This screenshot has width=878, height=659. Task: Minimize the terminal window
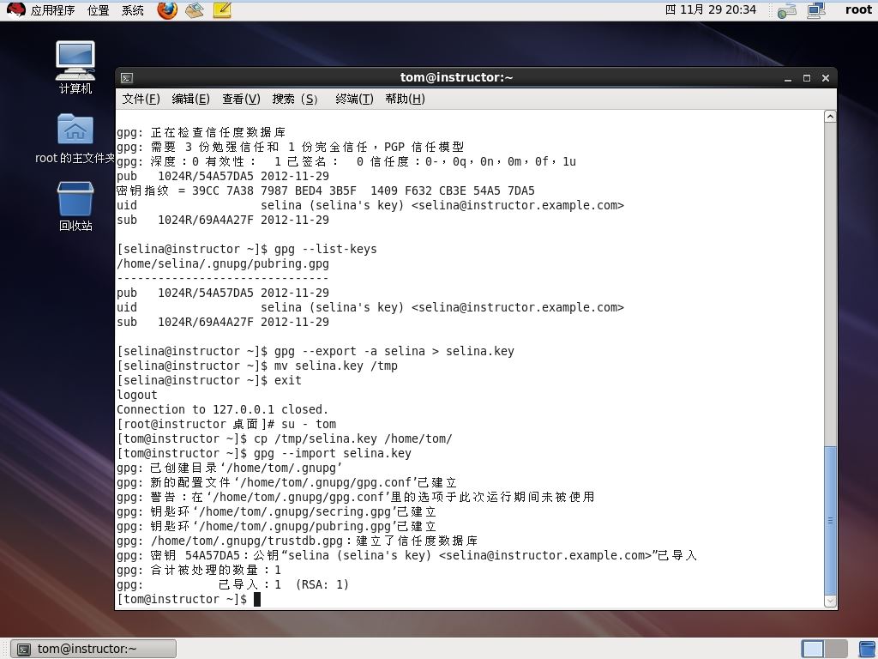pyautogui.click(x=788, y=78)
